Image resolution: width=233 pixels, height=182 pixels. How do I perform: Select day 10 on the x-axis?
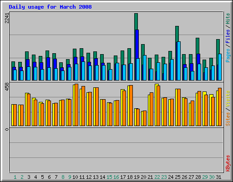point(75,177)
